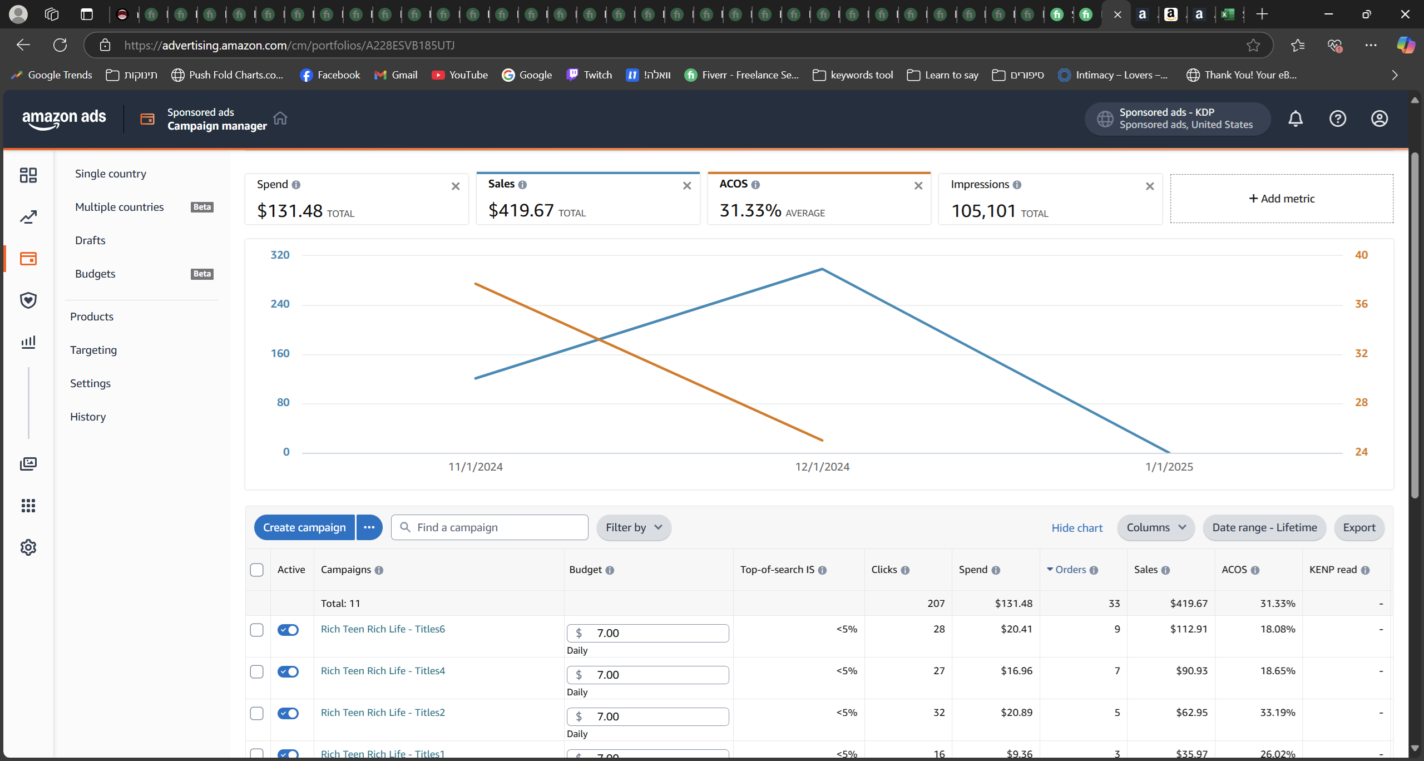Go to the home icon beside Campaign manager
The height and width of the screenshot is (761, 1424).
(x=280, y=118)
